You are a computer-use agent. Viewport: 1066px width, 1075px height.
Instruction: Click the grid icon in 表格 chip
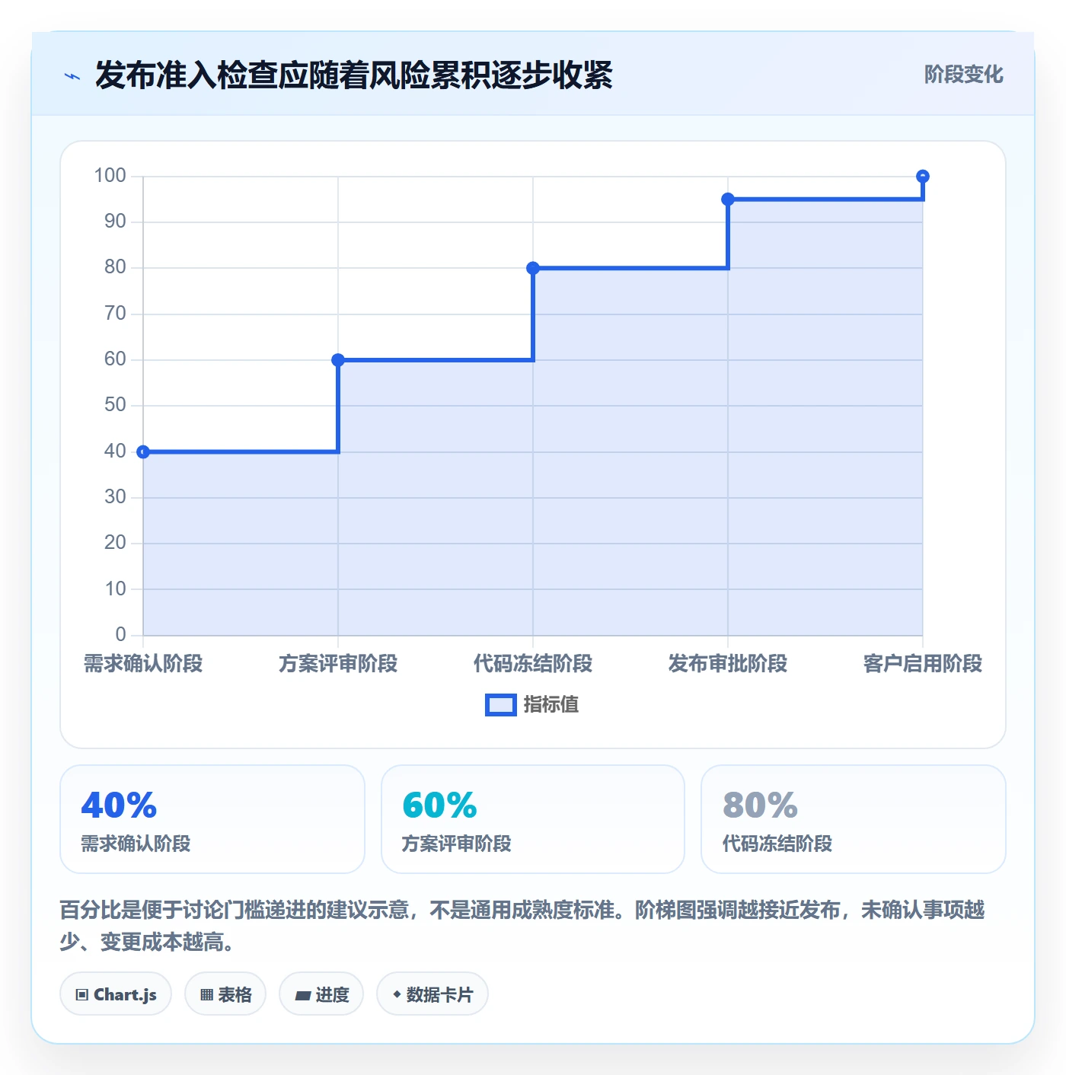click(x=206, y=995)
